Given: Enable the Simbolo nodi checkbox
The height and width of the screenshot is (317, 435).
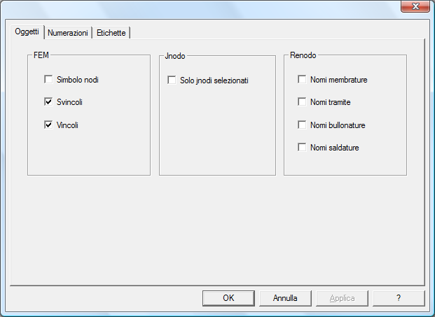Looking at the screenshot, I should pos(48,80).
